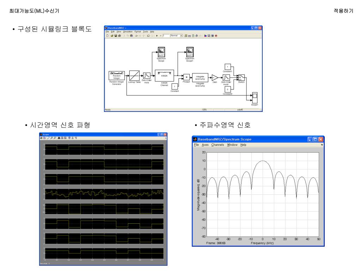This screenshot has height=271, width=361.
Task: Select the Lookup Table block
Action: 134,76
